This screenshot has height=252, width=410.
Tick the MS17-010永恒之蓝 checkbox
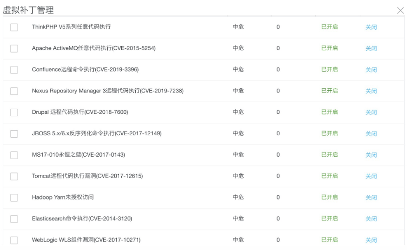pyautogui.click(x=14, y=155)
